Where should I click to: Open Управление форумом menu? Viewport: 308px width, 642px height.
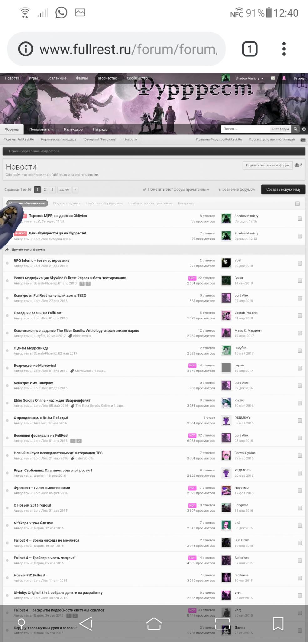237,189
